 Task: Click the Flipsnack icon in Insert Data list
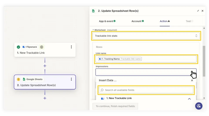click(x=102, y=99)
